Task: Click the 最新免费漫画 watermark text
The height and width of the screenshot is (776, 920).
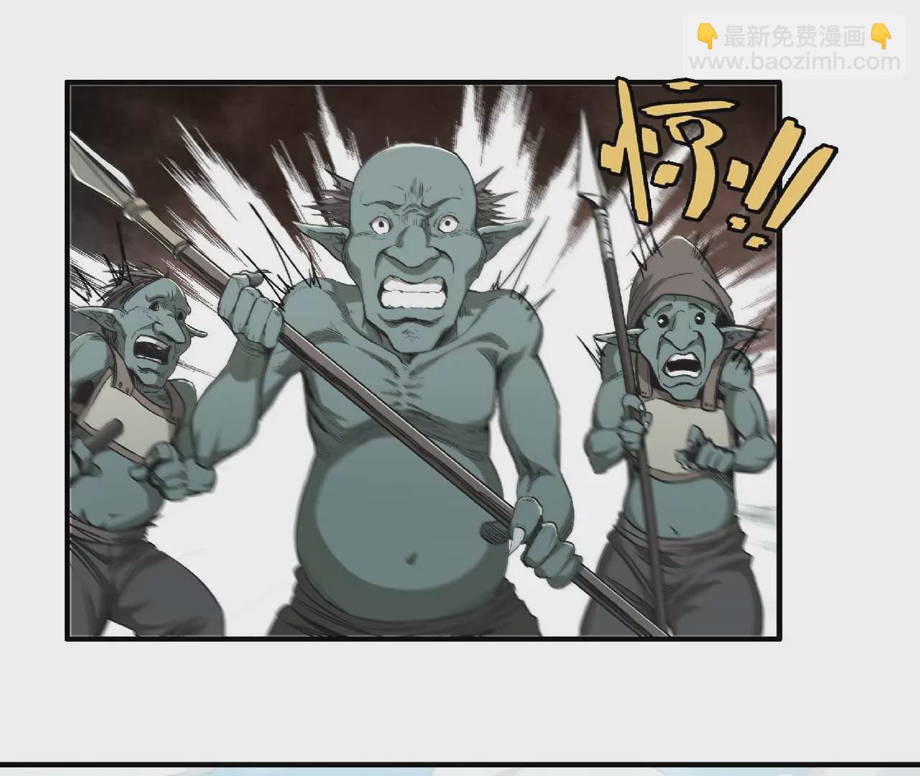Action: [794, 36]
